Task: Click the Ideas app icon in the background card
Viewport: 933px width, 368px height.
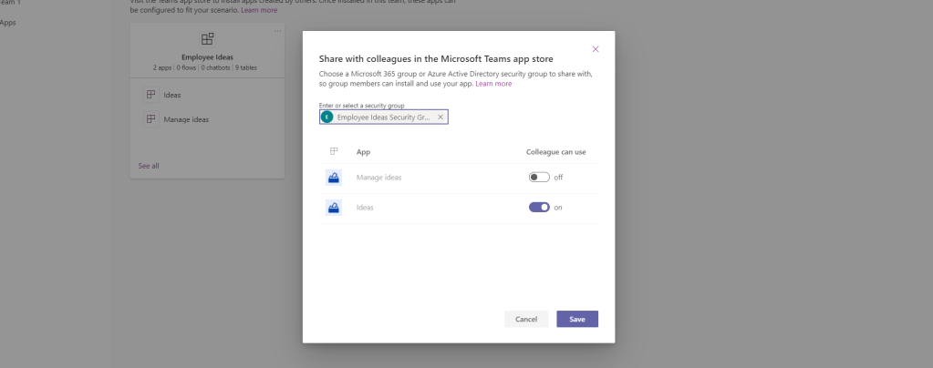Action: tap(150, 95)
